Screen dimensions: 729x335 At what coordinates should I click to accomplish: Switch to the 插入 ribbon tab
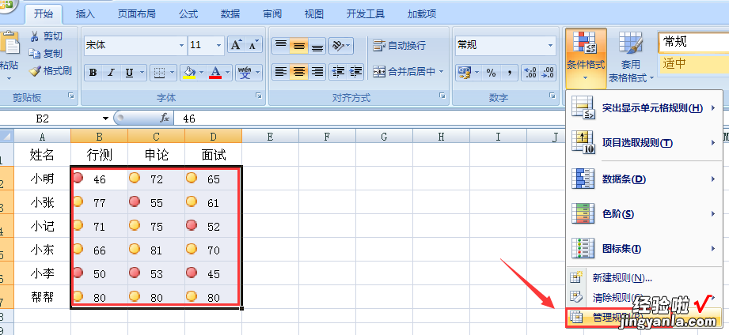click(85, 14)
